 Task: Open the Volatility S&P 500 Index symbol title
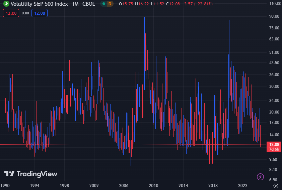point(53,4)
